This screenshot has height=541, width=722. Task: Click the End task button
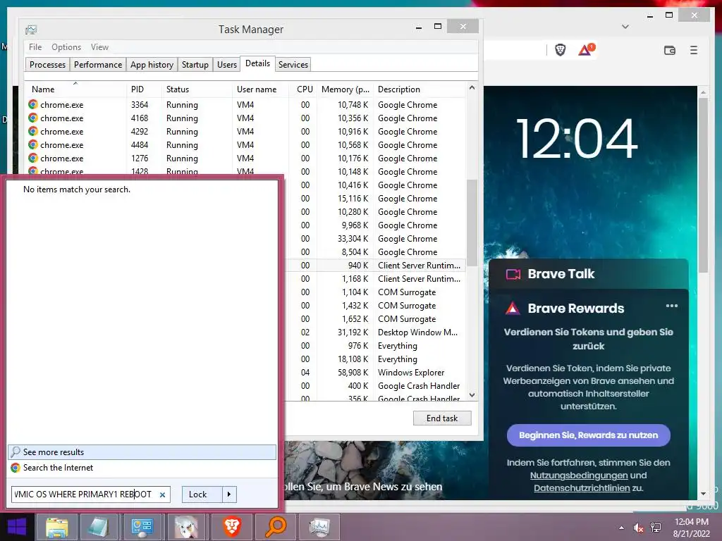click(x=442, y=418)
